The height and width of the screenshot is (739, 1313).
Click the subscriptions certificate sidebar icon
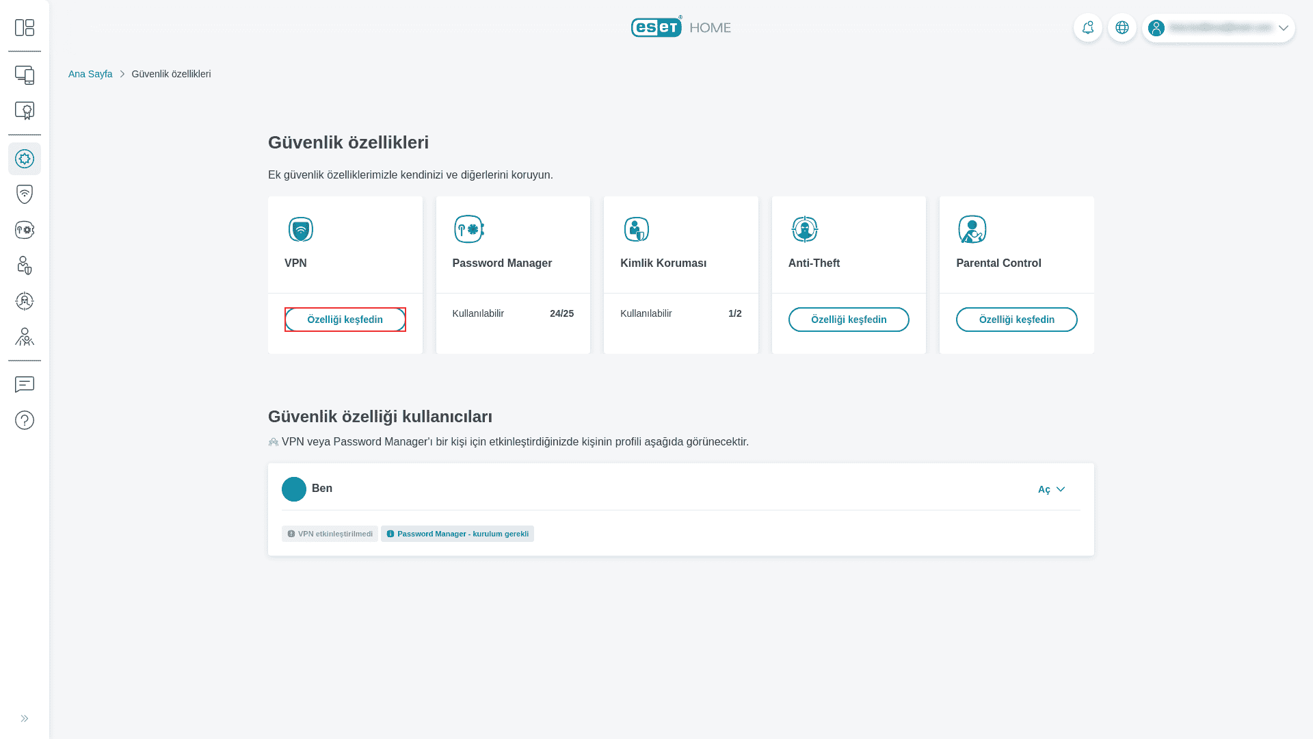click(25, 111)
